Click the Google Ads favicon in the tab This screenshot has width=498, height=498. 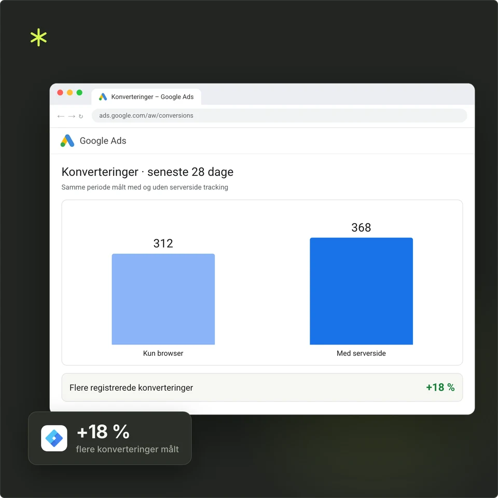[x=103, y=97]
